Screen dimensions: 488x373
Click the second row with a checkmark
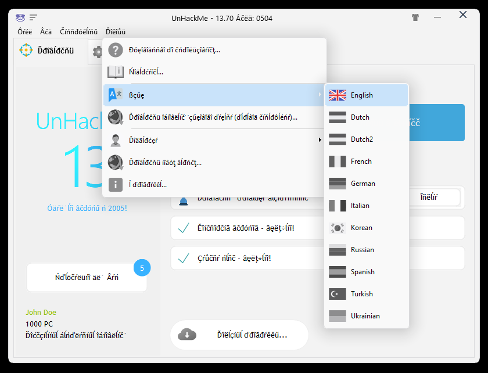[247, 259]
